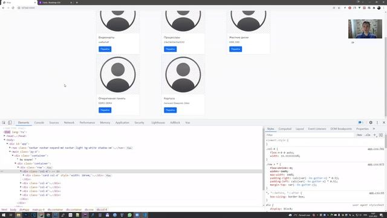Click the Корпуса card avatar image
This screenshot has height=218, width=387.
pyautogui.click(x=183, y=74)
